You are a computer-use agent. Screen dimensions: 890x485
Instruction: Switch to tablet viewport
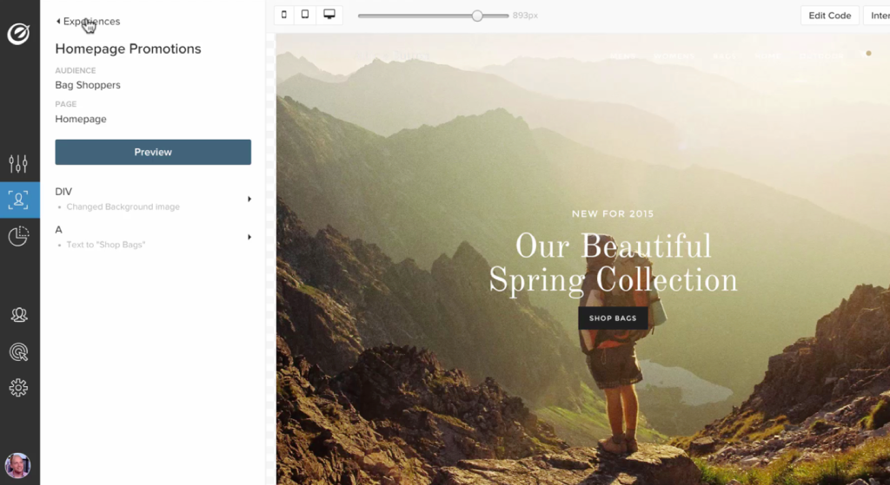point(305,15)
